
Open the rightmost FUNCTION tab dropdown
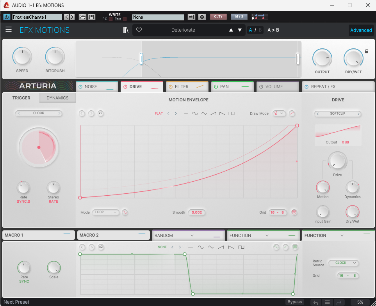[342, 235]
